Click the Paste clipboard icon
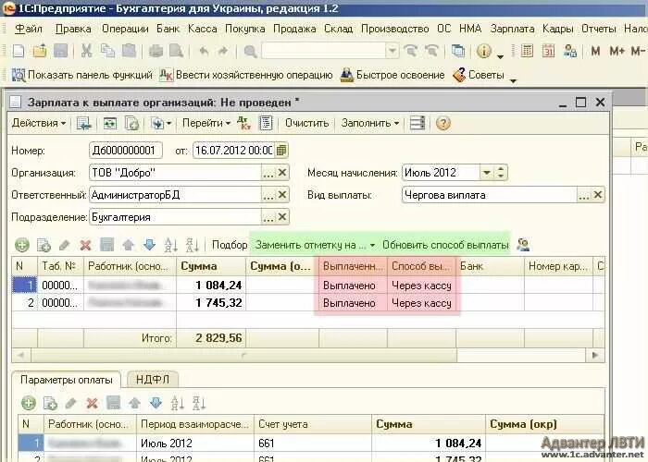This screenshot has width=648, height=462. pyautogui.click(x=129, y=51)
